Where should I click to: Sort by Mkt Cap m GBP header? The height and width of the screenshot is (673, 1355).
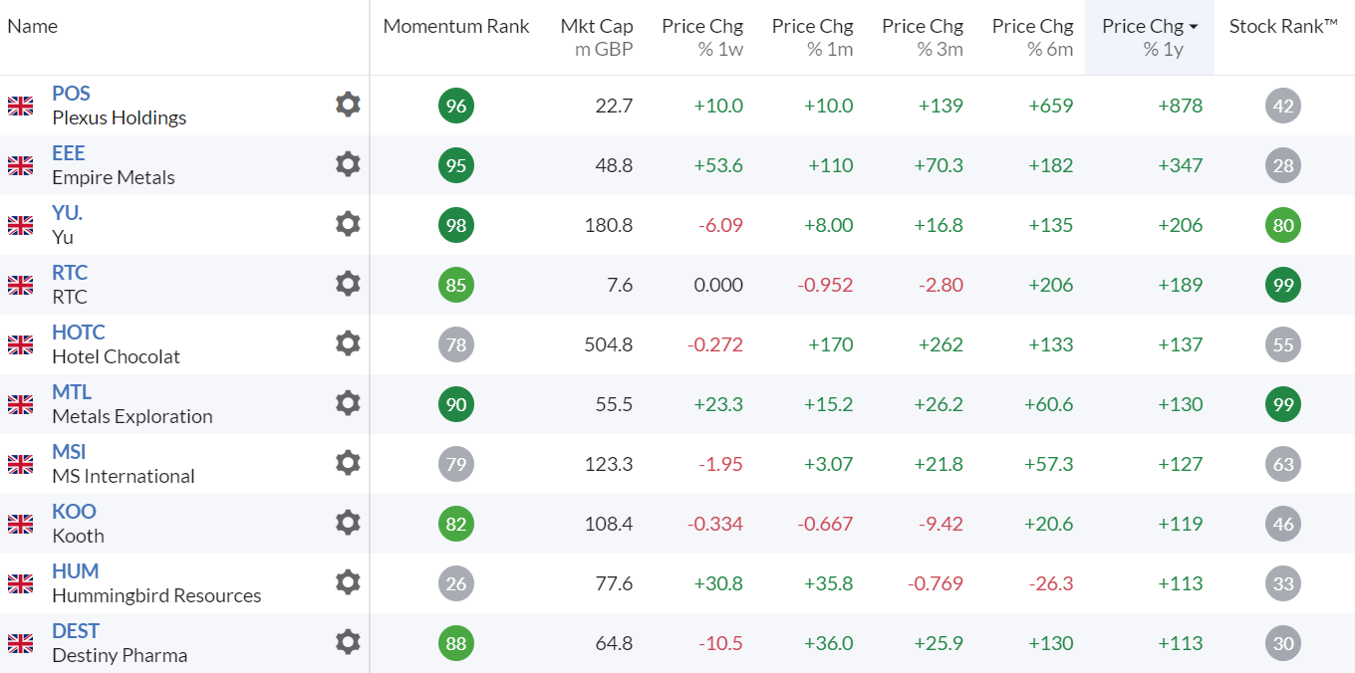click(597, 38)
